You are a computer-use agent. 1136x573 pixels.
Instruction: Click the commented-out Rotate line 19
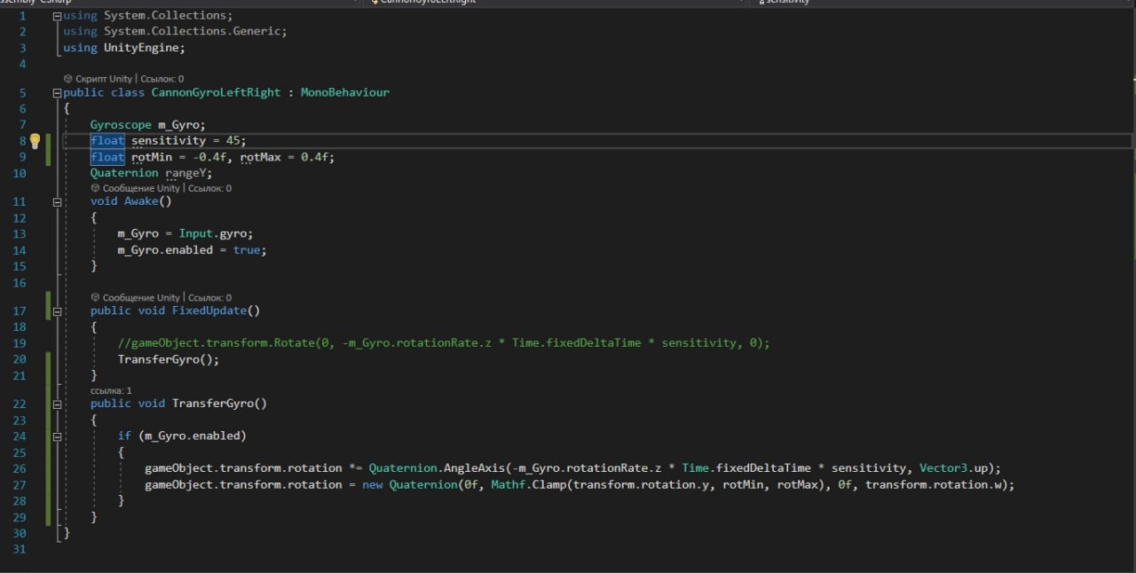click(444, 343)
